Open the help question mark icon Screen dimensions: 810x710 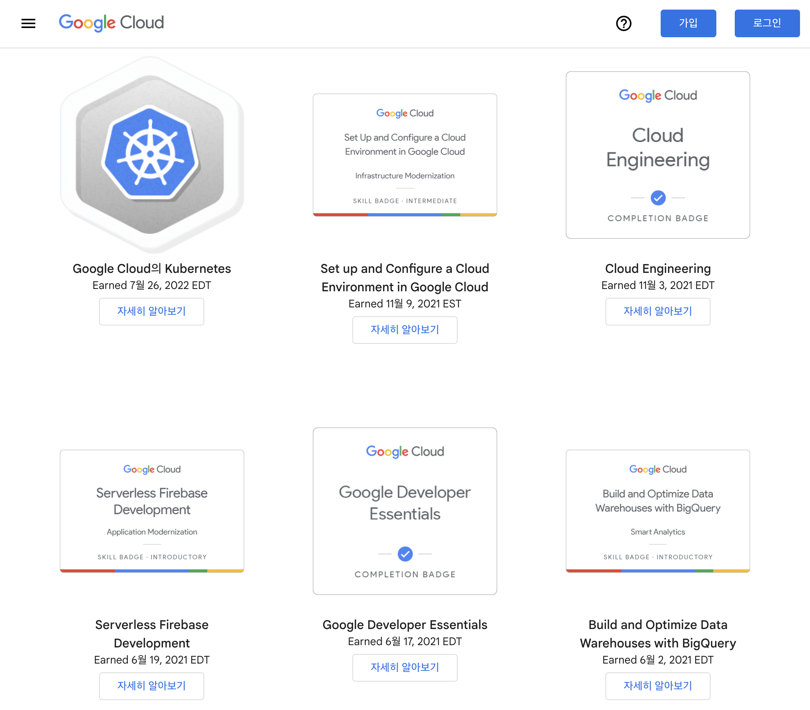coord(623,23)
